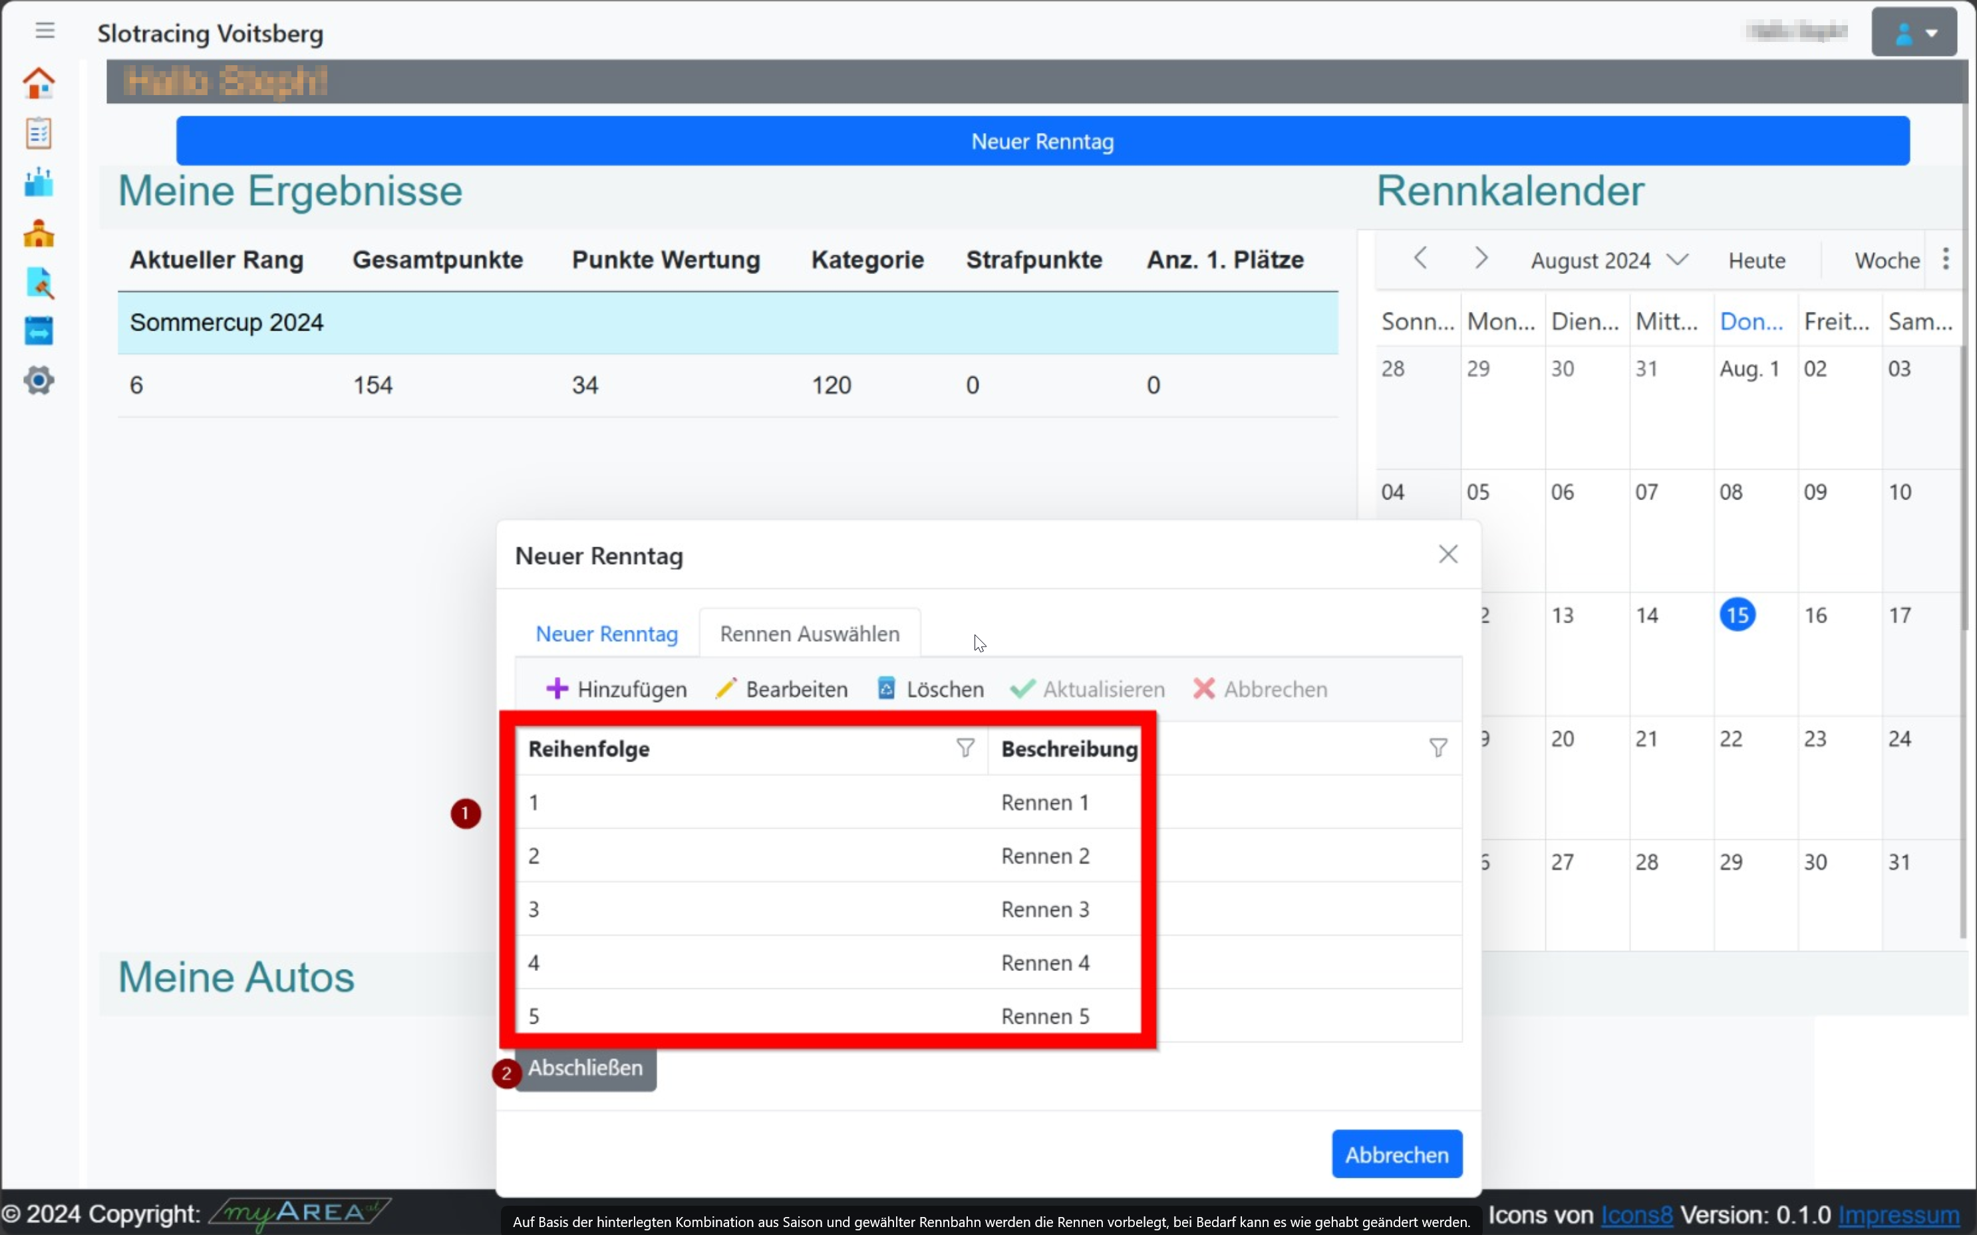Go to previous month in calendar
Image resolution: width=1977 pixels, height=1235 pixels.
click(x=1420, y=259)
